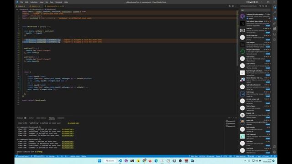The height and width of the screenshot is (164, 292).
Task: Toggle the primary side bar layout icon
Action: pos(247,2)
